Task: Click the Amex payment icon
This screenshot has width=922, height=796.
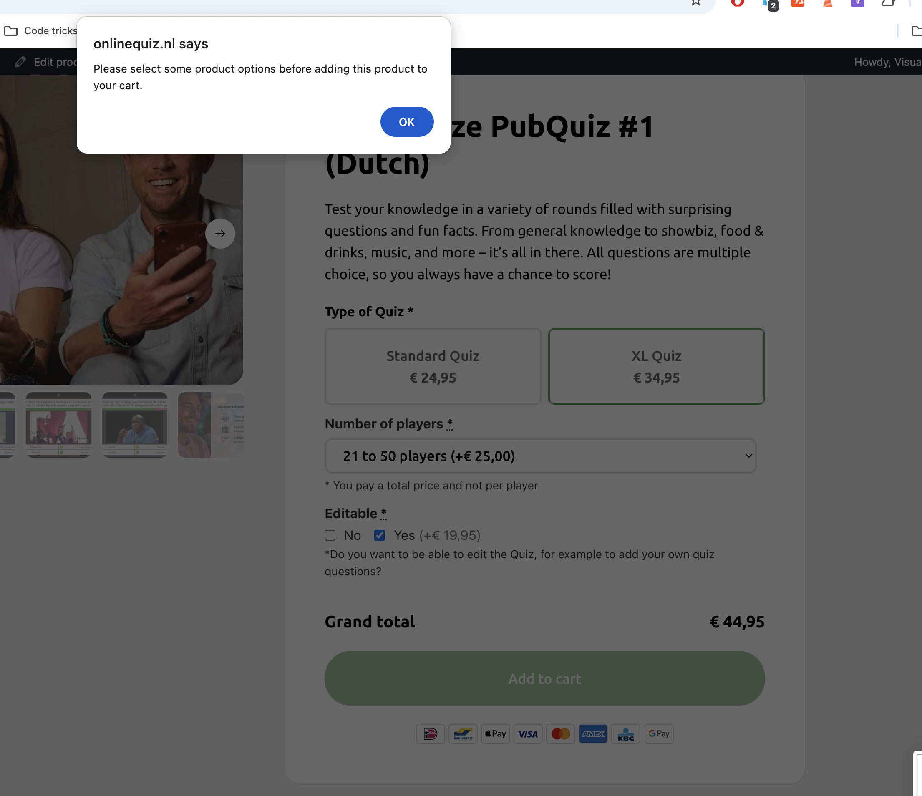Action: (x=593, y=734)
